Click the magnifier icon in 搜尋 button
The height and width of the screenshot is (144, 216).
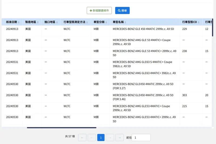[119, 11]
